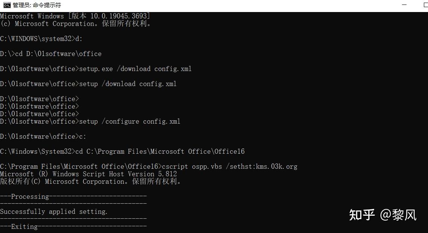Click the "---Processing---" output line

73,197
